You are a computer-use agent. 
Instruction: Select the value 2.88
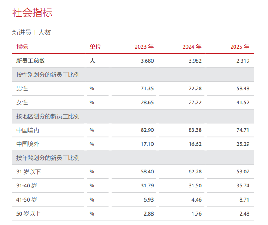tap(149, 214)
